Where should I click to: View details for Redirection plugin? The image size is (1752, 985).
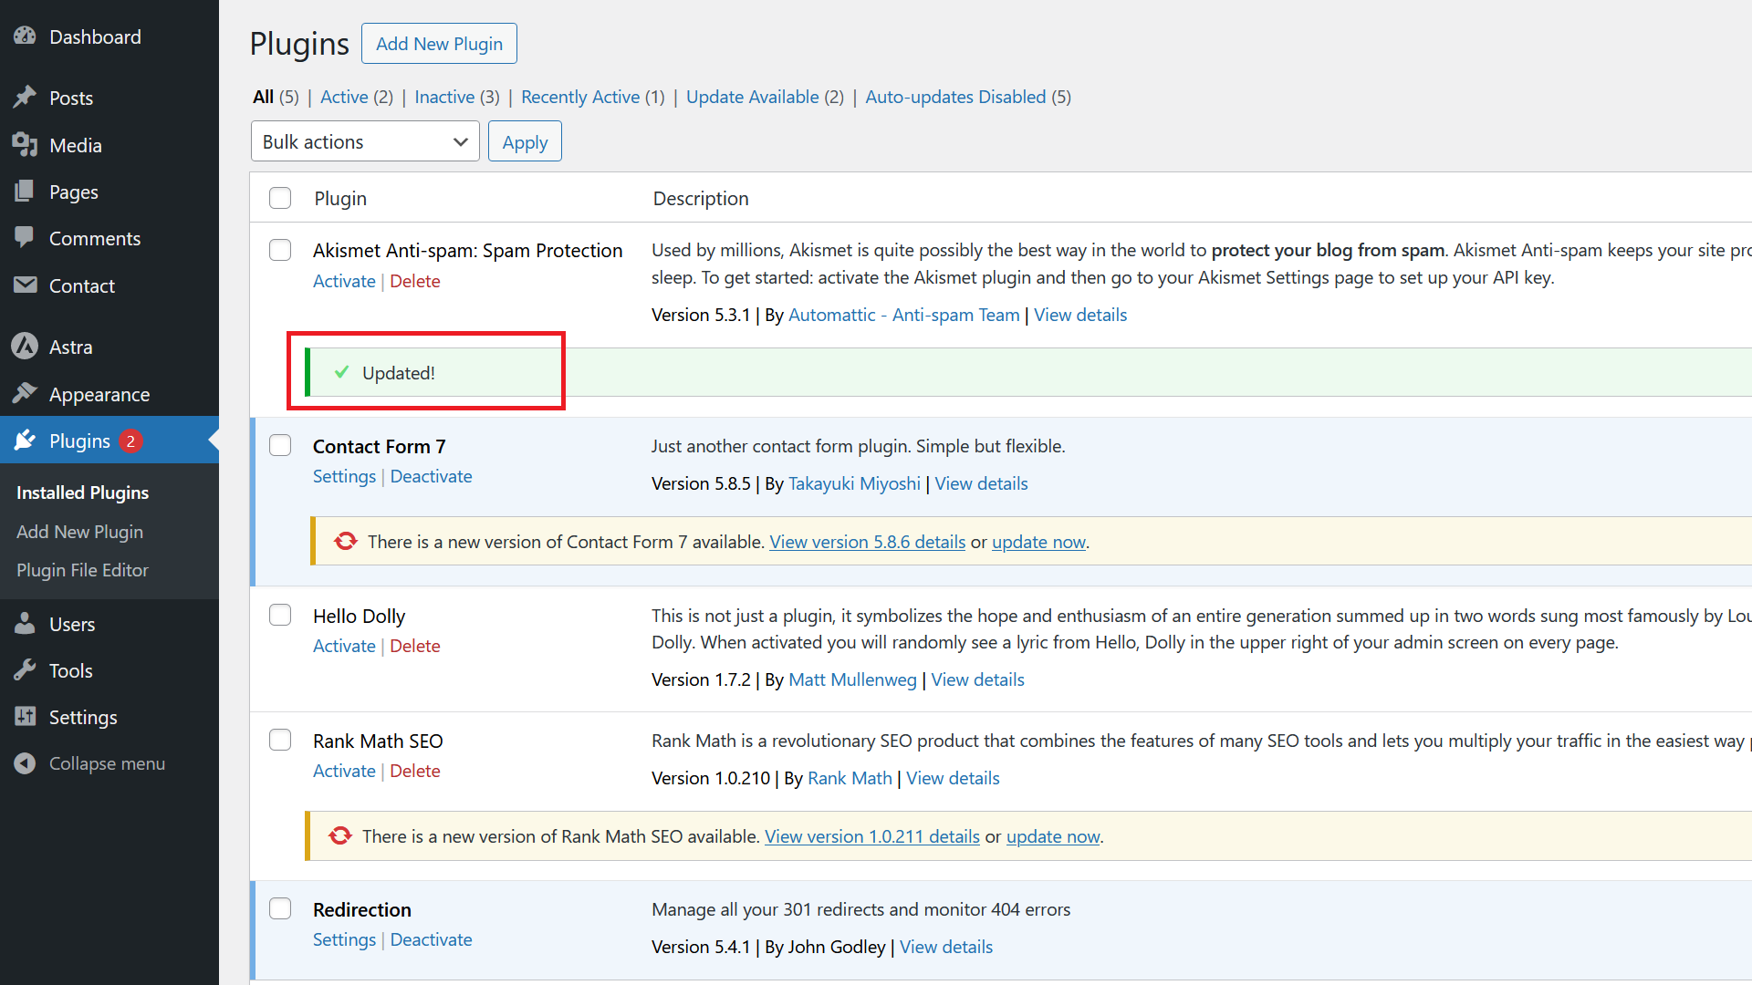(946, 947)
